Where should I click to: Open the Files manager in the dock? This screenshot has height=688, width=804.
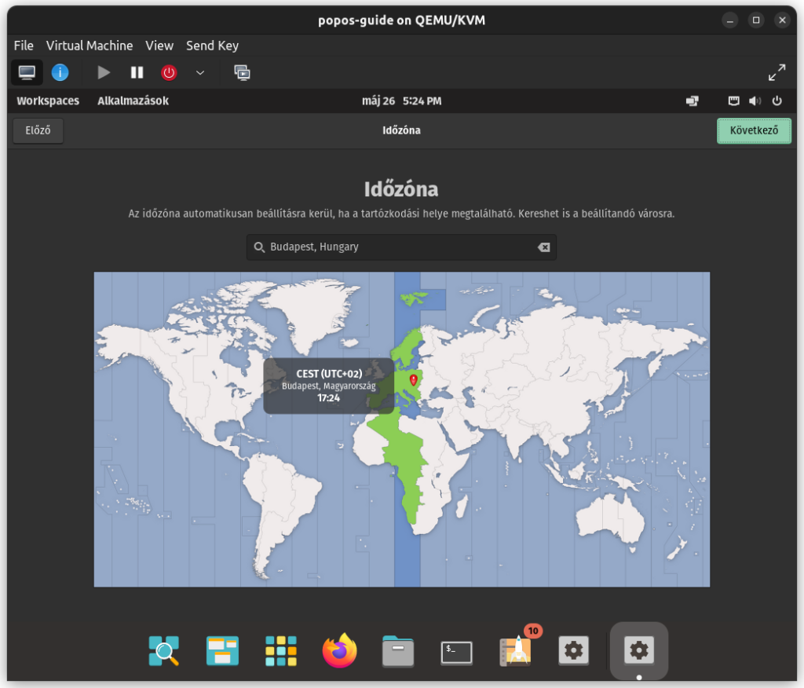398,651
